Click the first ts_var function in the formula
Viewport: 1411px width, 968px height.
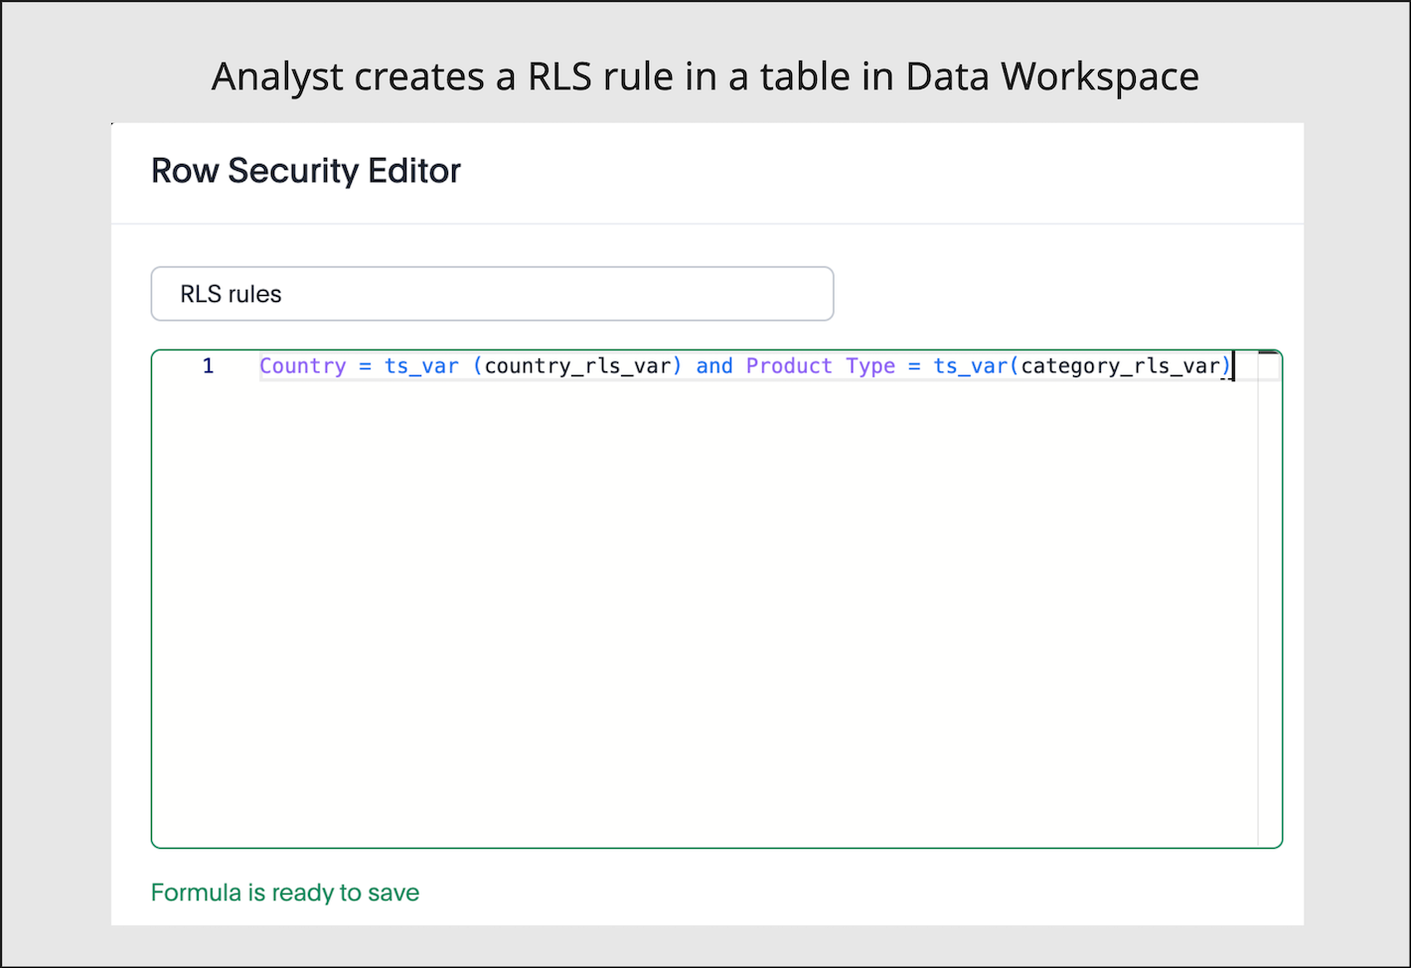(x=420, y=365)
